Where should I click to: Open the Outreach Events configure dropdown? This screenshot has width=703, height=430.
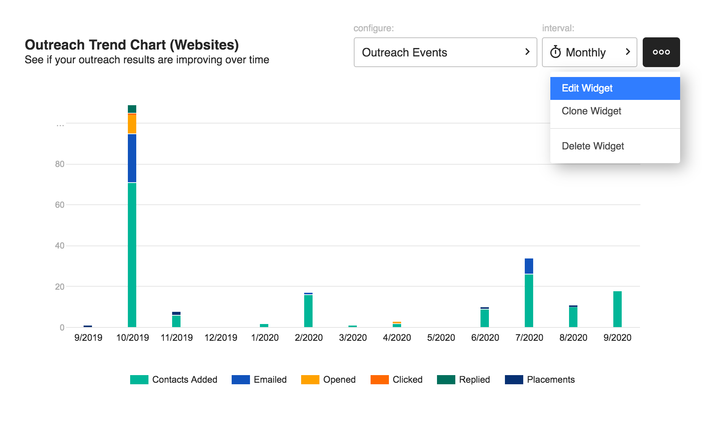click(x=445, y=52)
